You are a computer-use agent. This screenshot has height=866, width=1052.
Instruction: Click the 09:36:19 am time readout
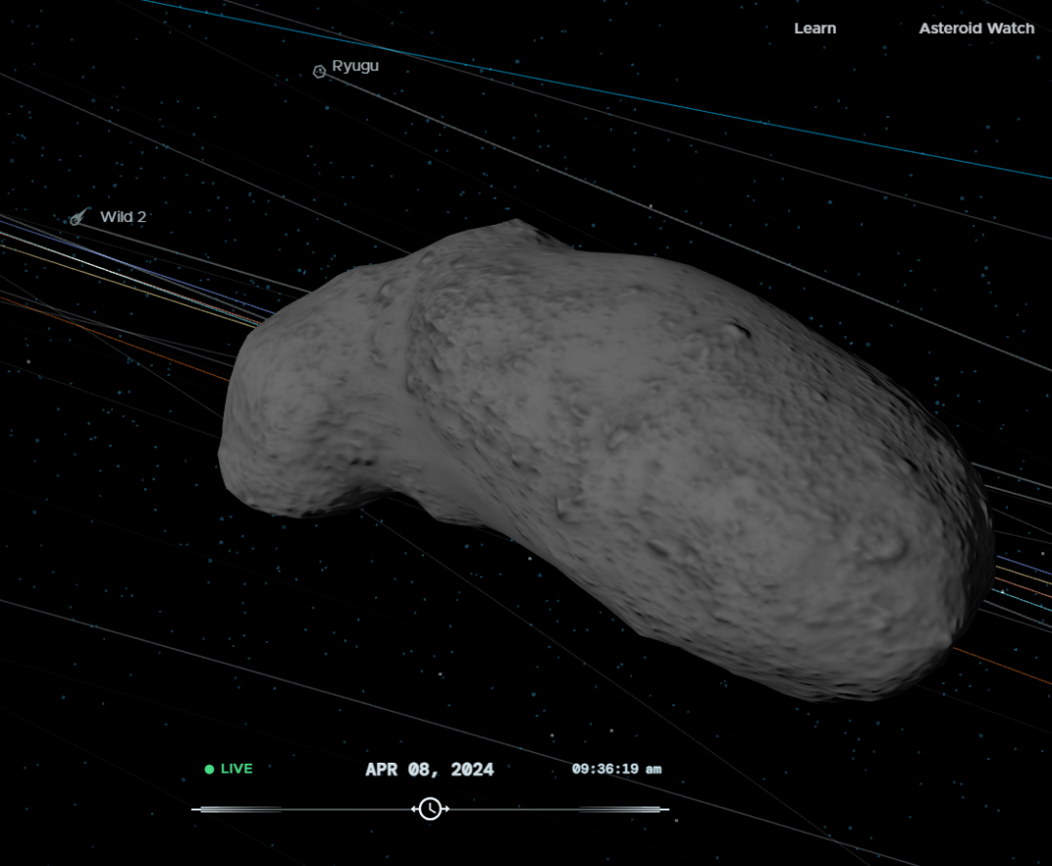[617, 769]
